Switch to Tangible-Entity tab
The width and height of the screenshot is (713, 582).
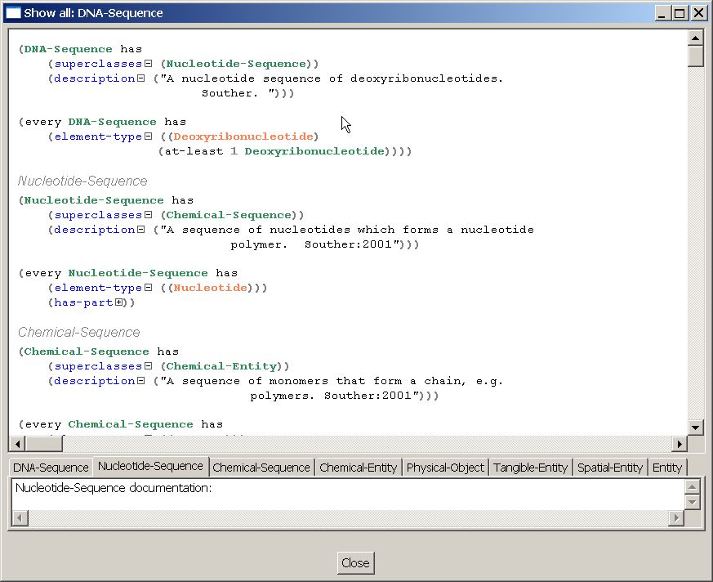pyautogui.click(x=530, y=468)
